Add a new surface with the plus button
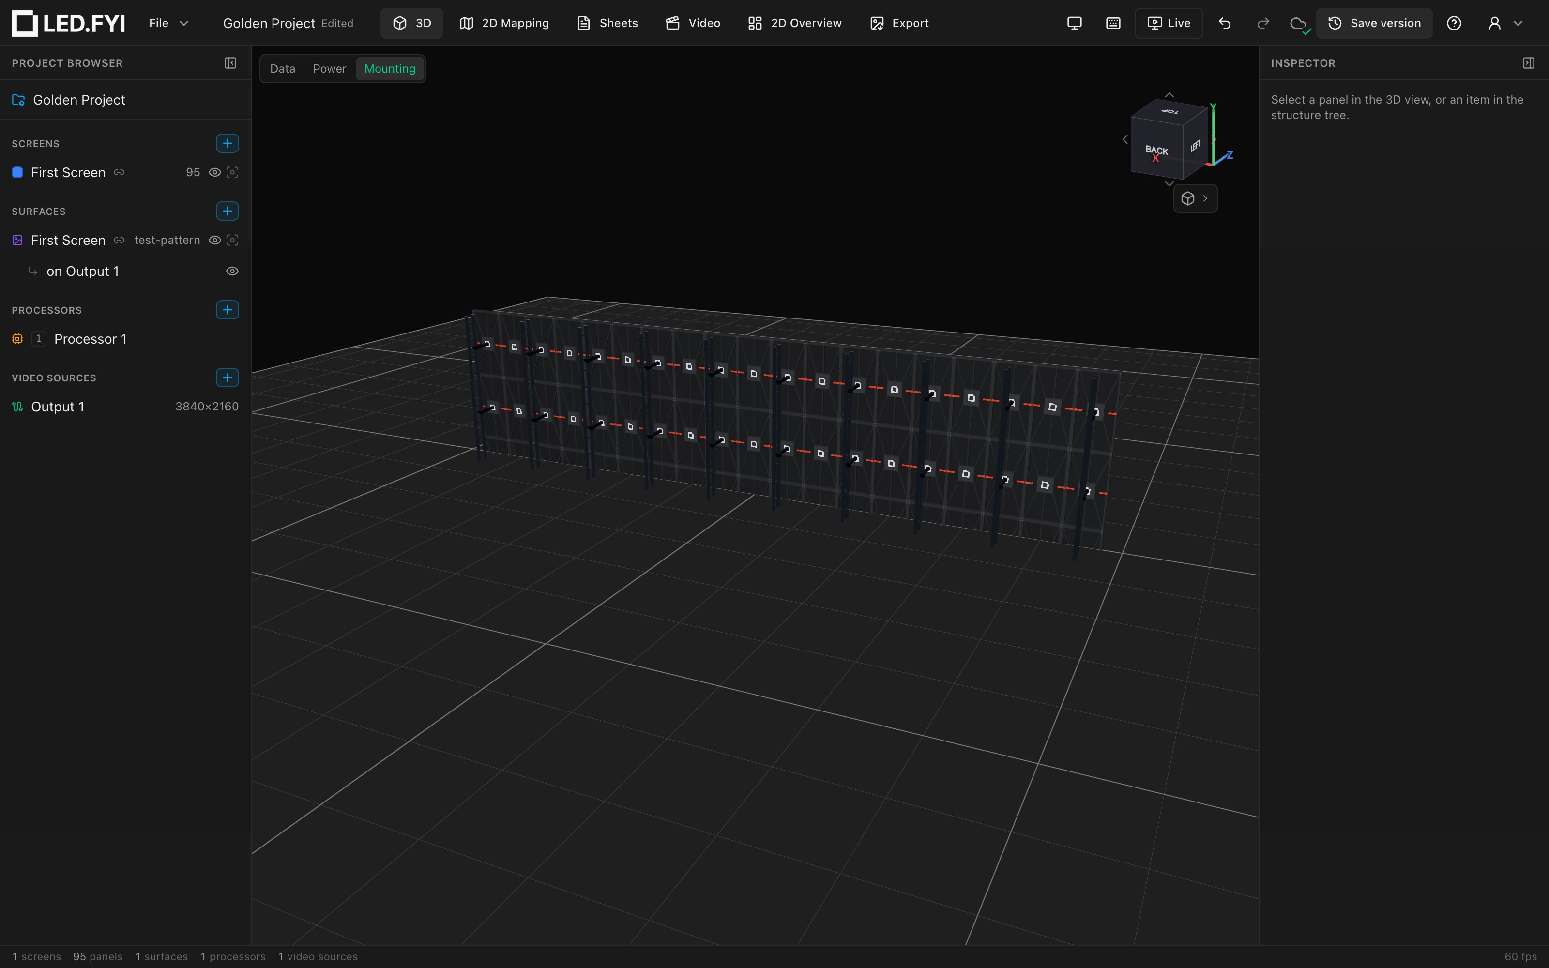The image size is (1549, 968). 227,212
